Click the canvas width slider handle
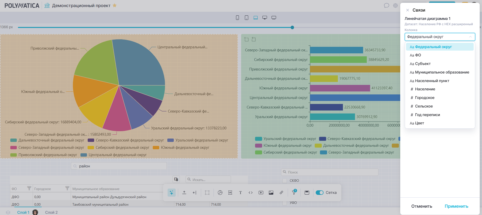The height and width of the screenshot is (215, 482). click(x=292, y=27)
